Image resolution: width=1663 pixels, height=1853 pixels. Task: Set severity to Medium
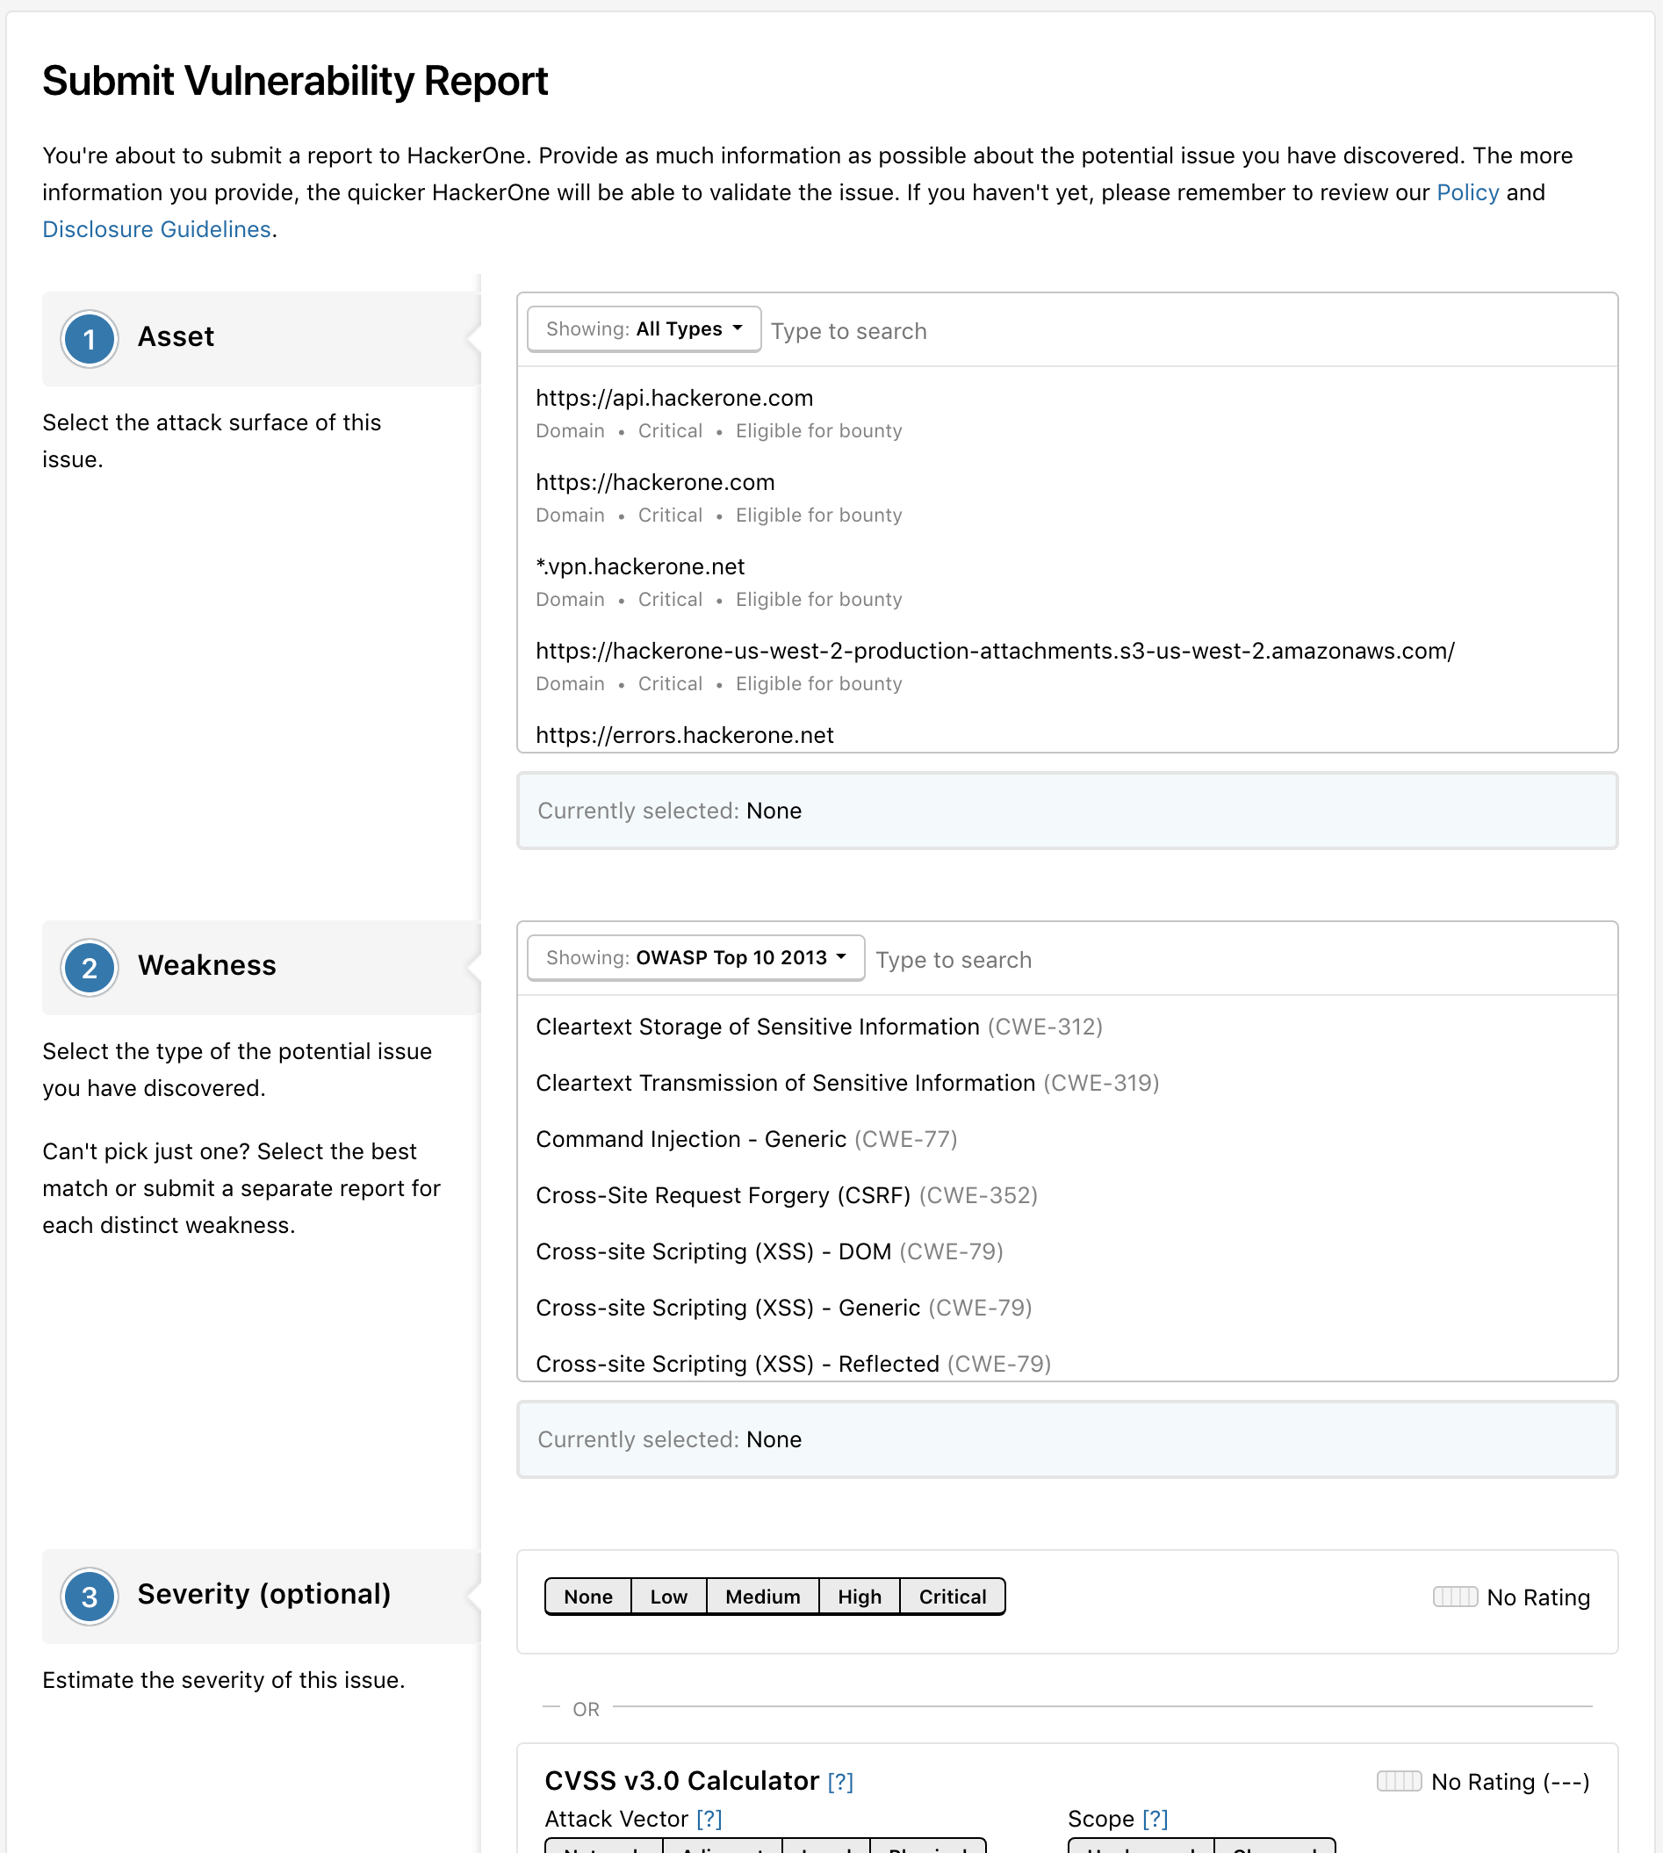762,1597
